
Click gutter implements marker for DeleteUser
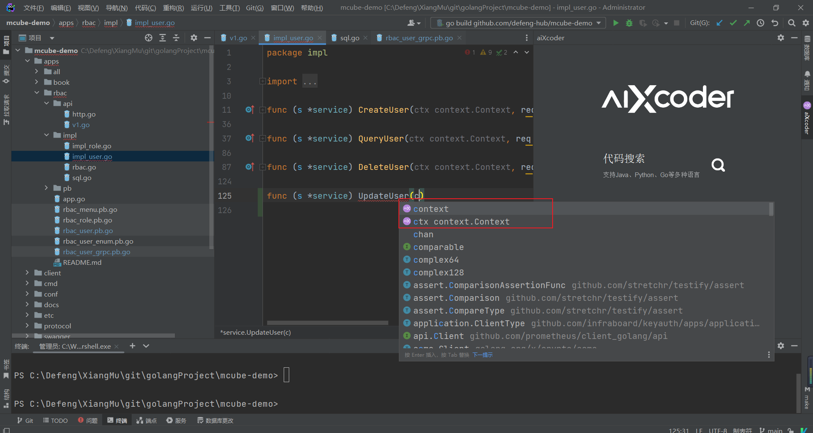point(250,167)
